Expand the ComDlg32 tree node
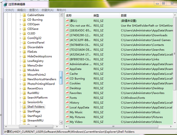The image size is (177, 135). (x=20, y=38)
